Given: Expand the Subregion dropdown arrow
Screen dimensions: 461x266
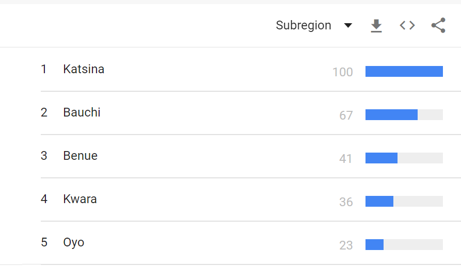Looking at the screenshot, I should [348, 25].
